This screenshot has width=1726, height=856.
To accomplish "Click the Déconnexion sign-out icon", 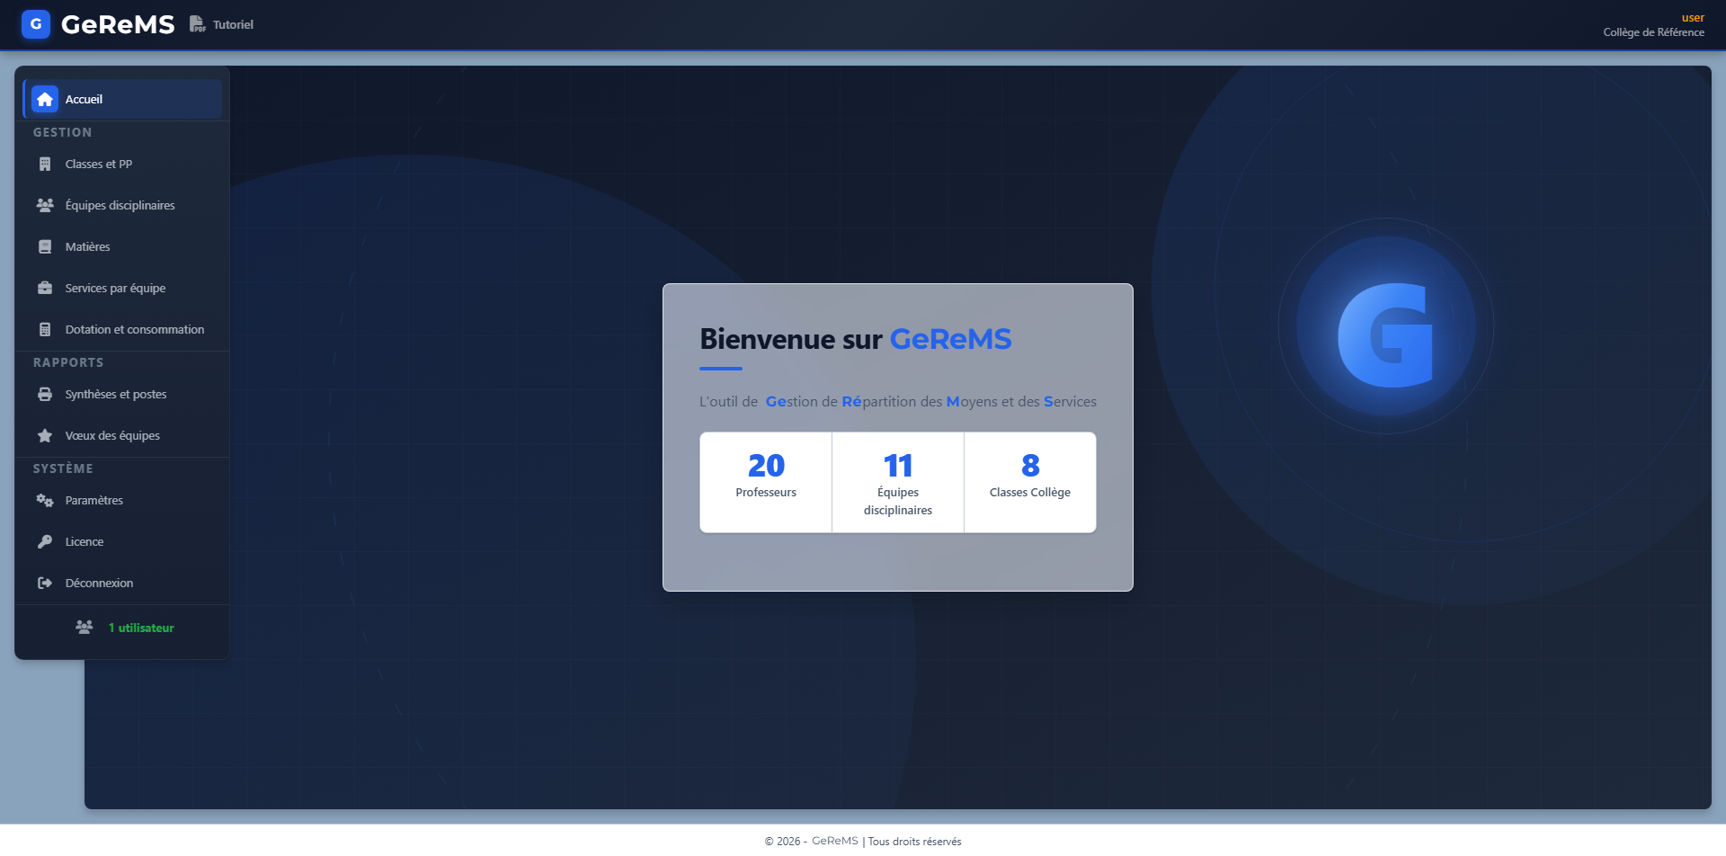I will pyautogui.click(x=45, y=583).
